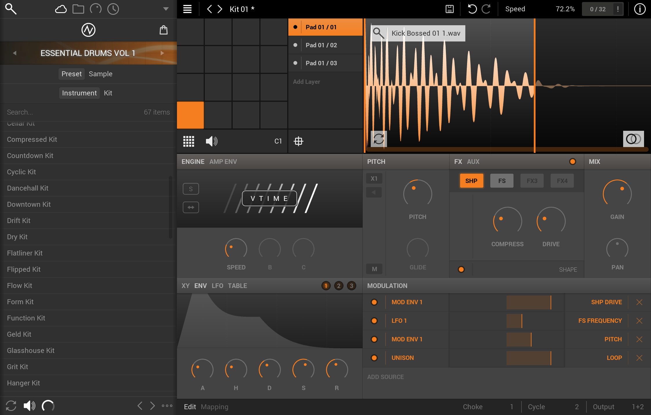Disable the LFO 1 modulation dot

click(374, 321)
